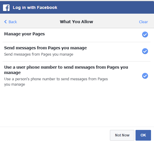This screenshot has height=143, width=154.
Task: Click 'Use a person's phone number' description
Action: coord(56,82)
